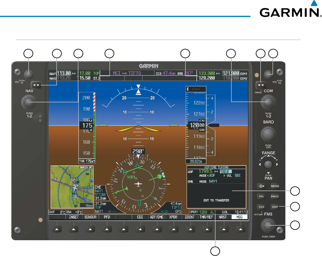The width and height of the screenshot is (322, 256).
Task: Push the first leftmost arrow softkey
Action: point(57,229)
